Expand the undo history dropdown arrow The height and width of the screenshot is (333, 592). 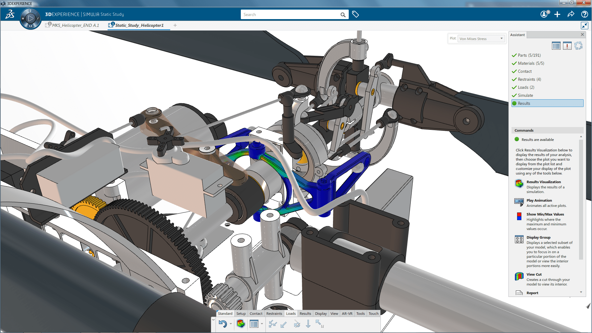pyautogui.click(x=231, y=324)
